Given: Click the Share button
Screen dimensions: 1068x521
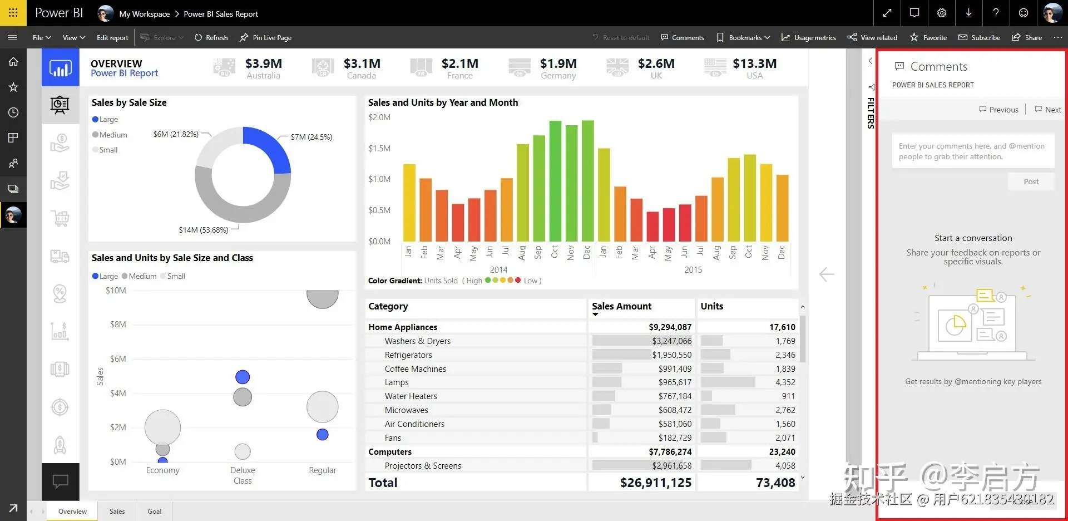Looking at the screenshot, I should click(1027, 37).
